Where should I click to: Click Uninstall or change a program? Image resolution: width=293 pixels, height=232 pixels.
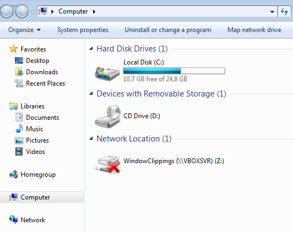pos(168,30)
